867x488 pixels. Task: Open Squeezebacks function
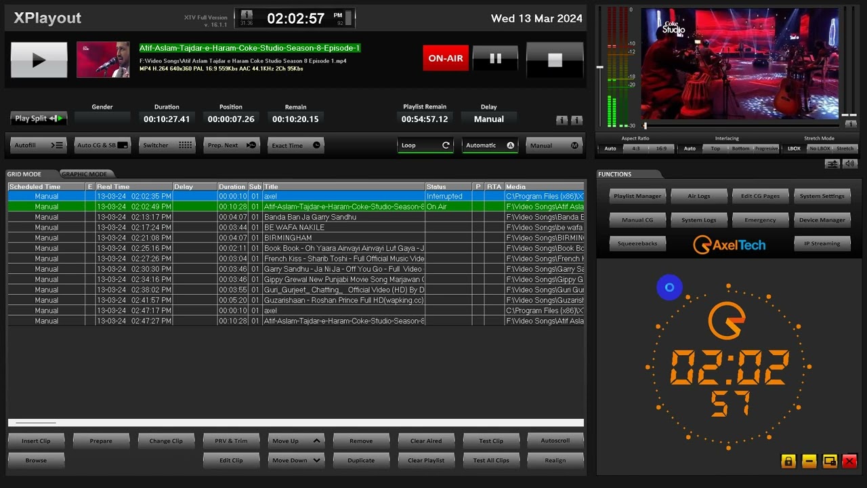tap(637, 244)
